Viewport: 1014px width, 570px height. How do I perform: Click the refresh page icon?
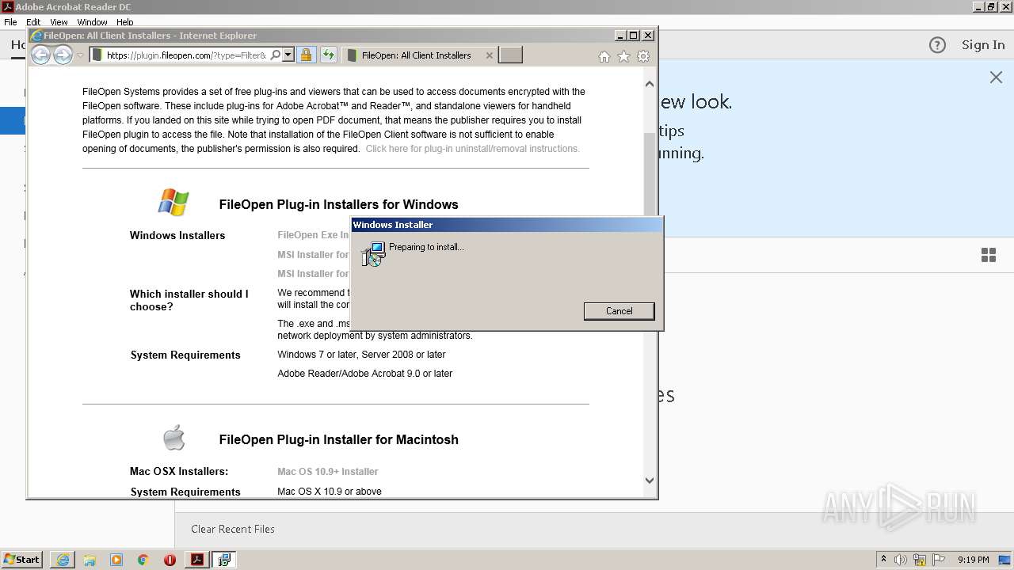click(x=328, y=55)
